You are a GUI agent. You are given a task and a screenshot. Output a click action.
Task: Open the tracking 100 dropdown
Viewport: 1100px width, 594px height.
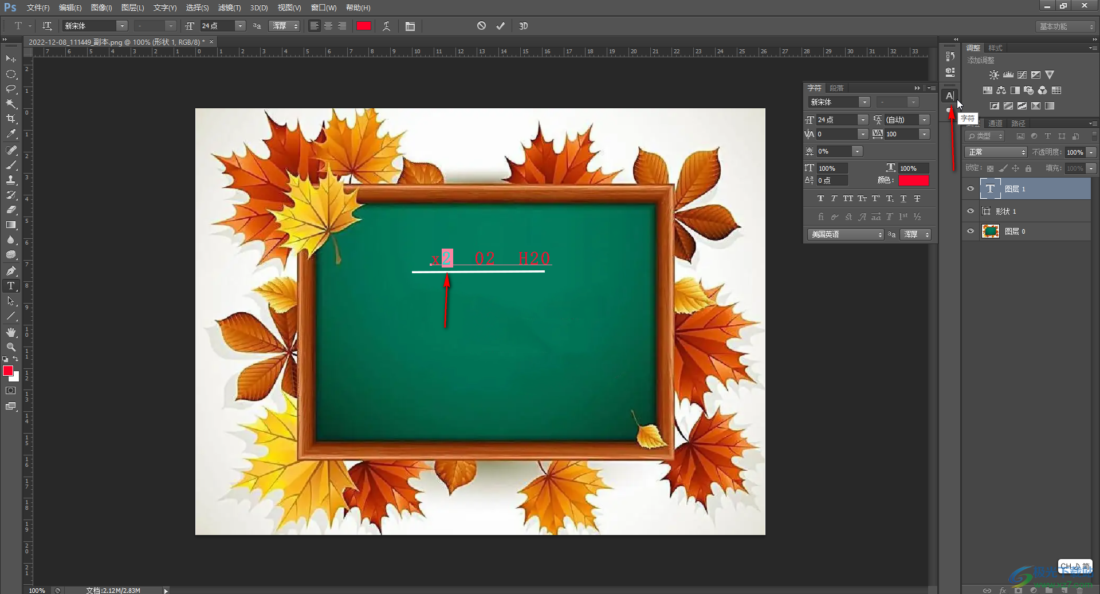(x=924, y=134)
